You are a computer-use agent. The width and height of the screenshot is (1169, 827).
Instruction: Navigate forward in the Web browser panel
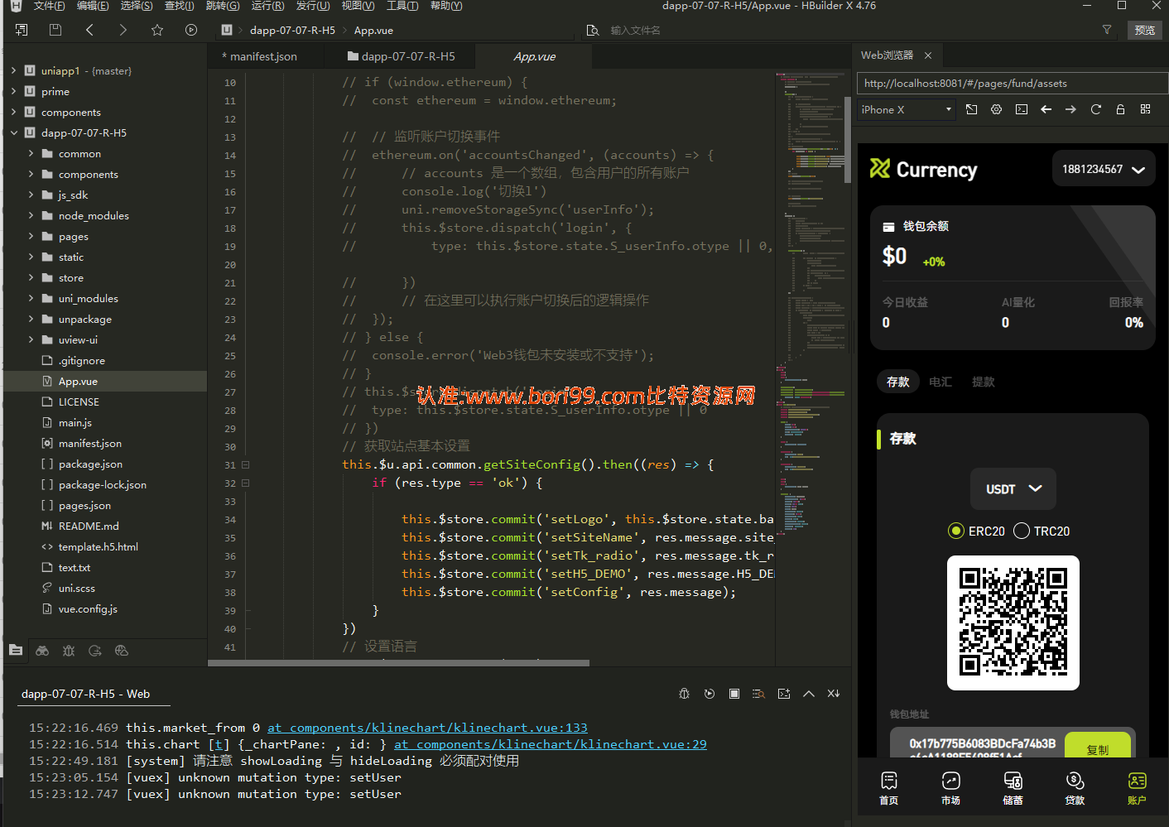pos(1071,109)
